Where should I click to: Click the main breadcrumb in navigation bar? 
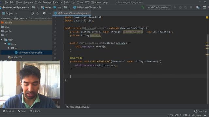click(46, 7)
